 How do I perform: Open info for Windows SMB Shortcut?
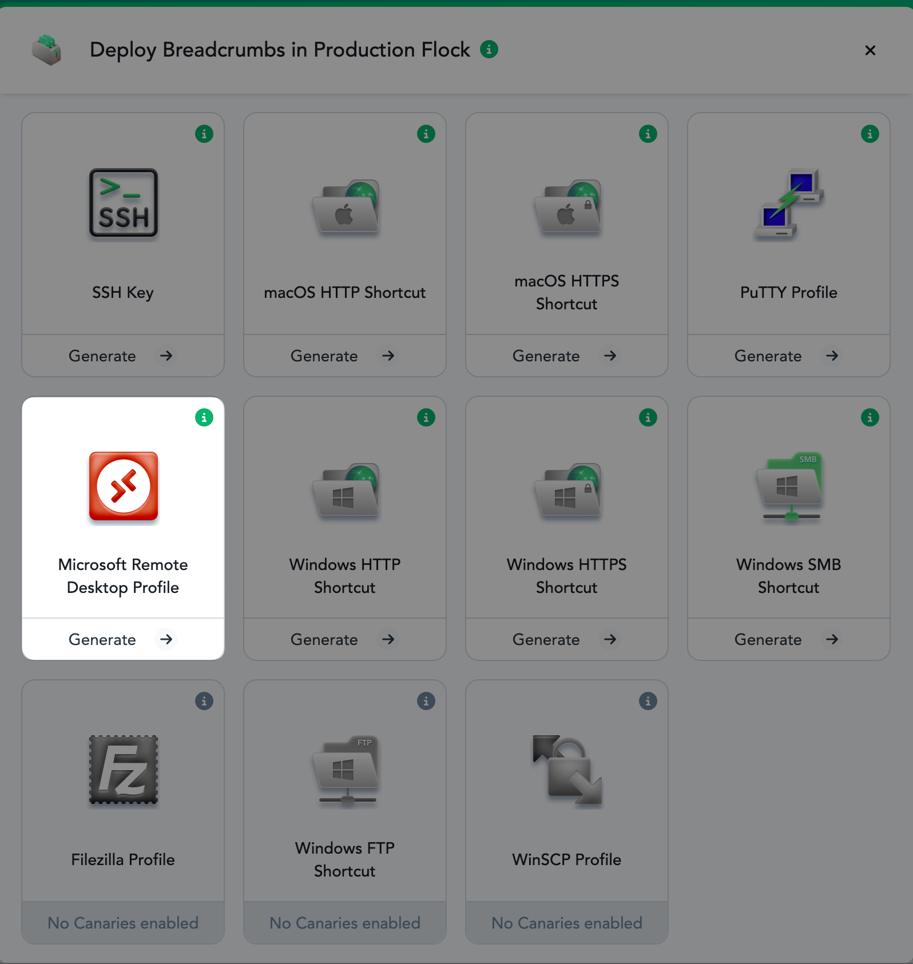[870, 417]
